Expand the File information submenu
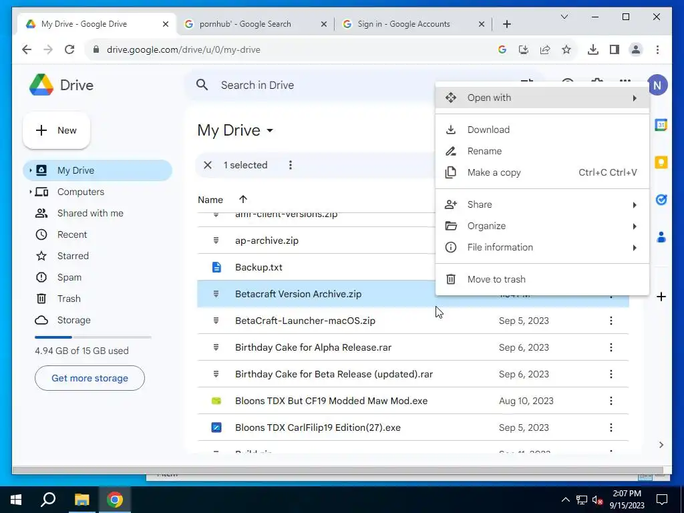The height and width of the screenshot is (513, 684). click(542, 247)
